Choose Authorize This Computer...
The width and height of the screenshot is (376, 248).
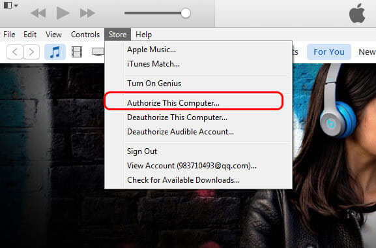pyautogui.click(x=199, y=103)
